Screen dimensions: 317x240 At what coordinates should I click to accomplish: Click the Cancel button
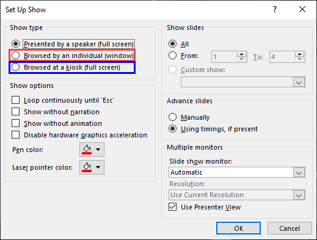click(x=290, y=228)
